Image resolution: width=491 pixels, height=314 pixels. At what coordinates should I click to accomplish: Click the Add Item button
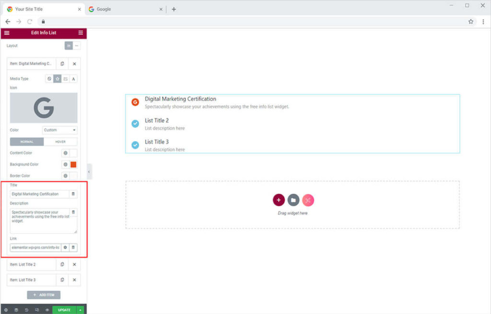pyautogui.click(x=44, y=295)
